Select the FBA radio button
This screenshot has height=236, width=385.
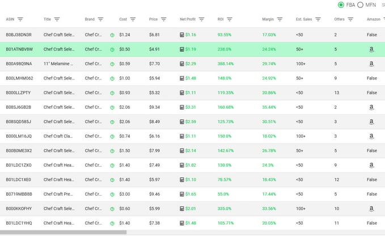pos(341,5)
